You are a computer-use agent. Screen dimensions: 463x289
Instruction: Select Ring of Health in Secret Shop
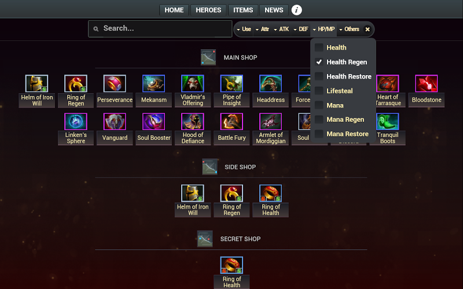[x=231, y=265]
